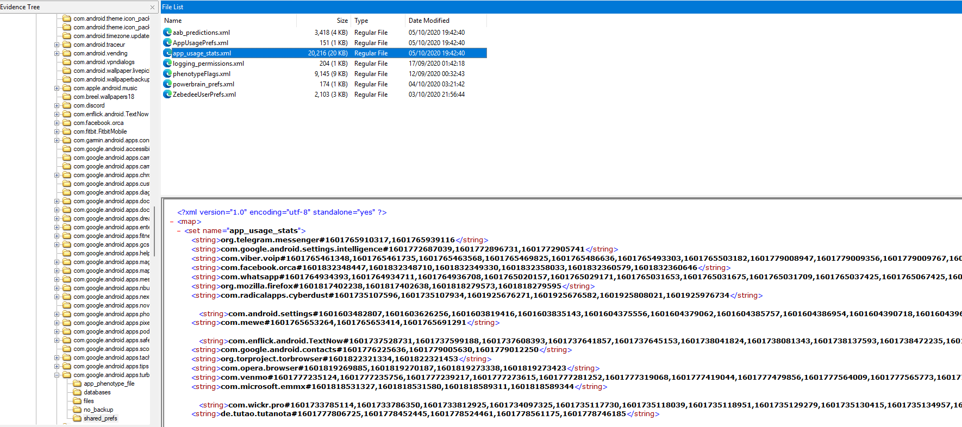Select com.android.wallpaperbackup tree item
The image size is (962, 427).
coord(111,79)
